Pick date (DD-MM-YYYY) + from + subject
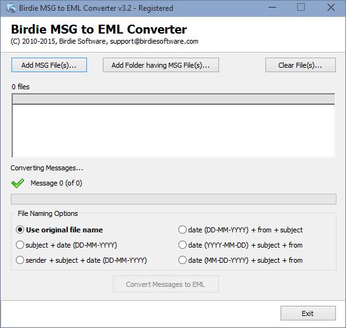This screenshot has width=346, height=328. tap(241, 230)
